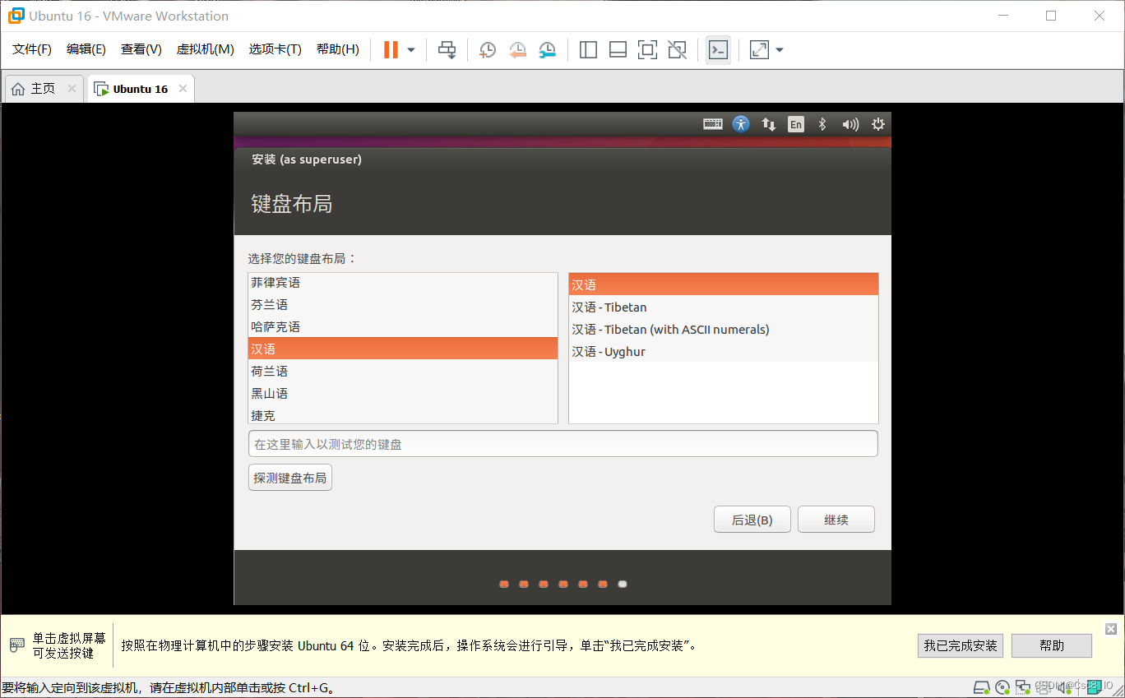Open the 帮助(H) menu

(x=338, y=49)
